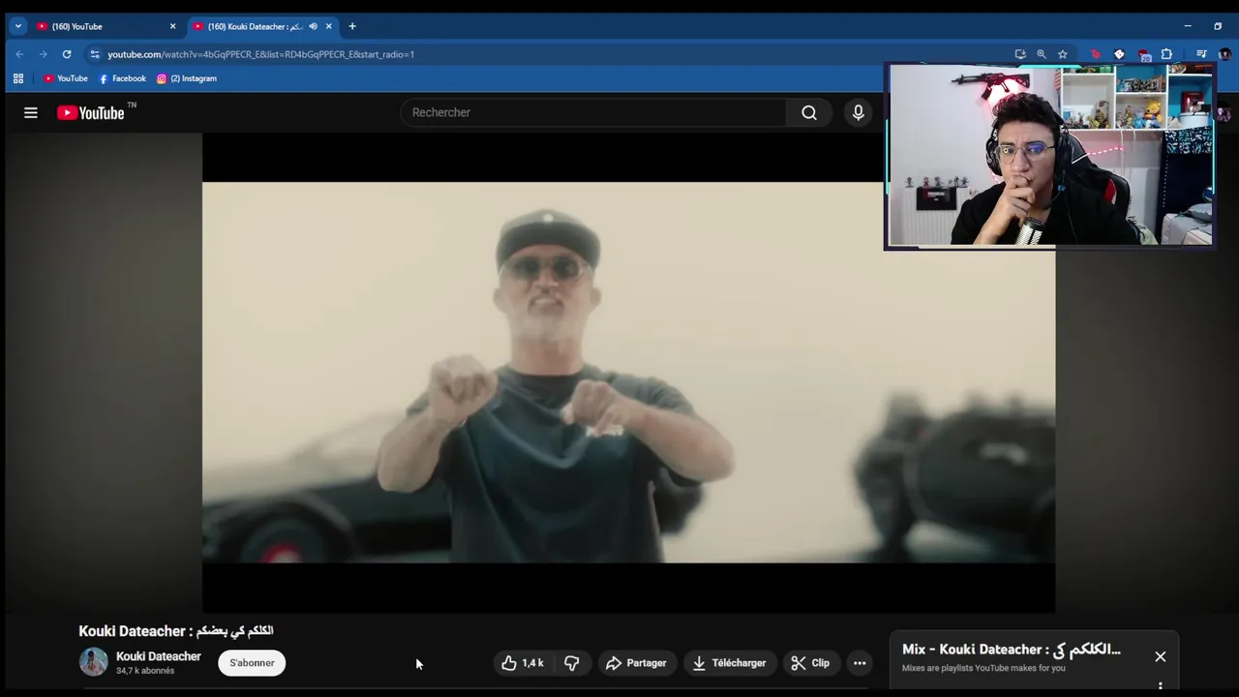Expand the tab search dropdown arrow
Image resolution: width=1239 pixels, height=697 pixels.
click(17, 26)
